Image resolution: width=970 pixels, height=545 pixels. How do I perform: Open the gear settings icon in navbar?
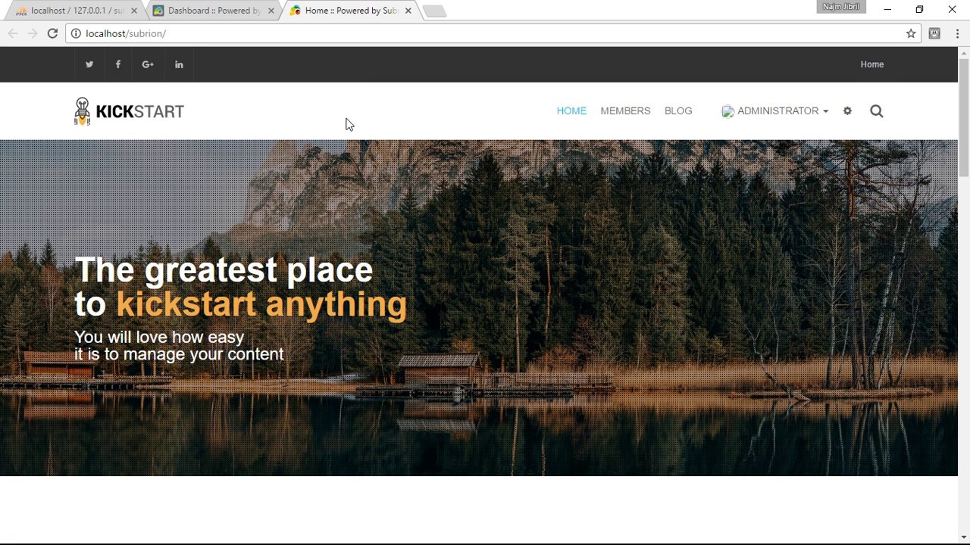pos(847,111)
